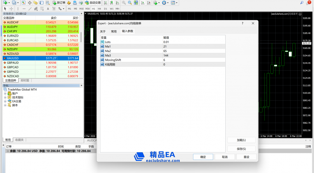Click the Lots value field 0.01

[193, 42]
